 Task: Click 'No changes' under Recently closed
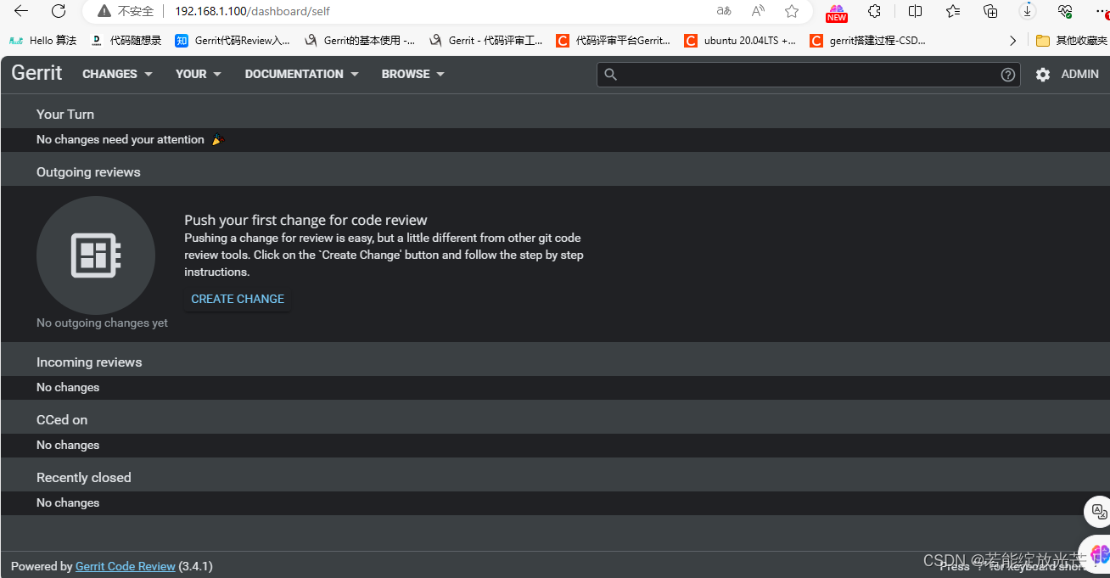click(x=68, y=502)
